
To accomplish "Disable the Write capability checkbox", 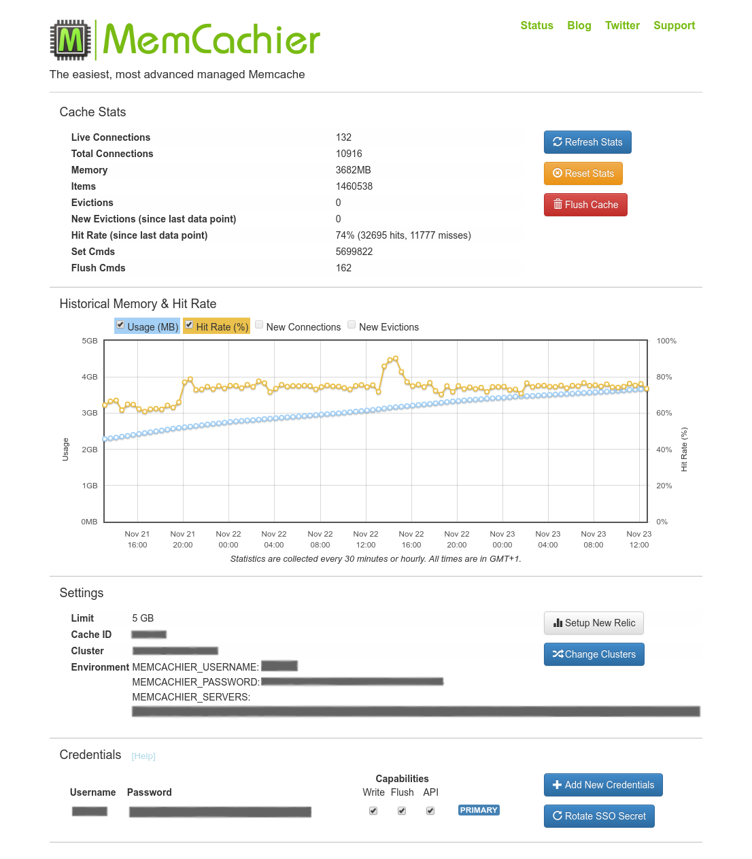I will click(x=373, y=810).
